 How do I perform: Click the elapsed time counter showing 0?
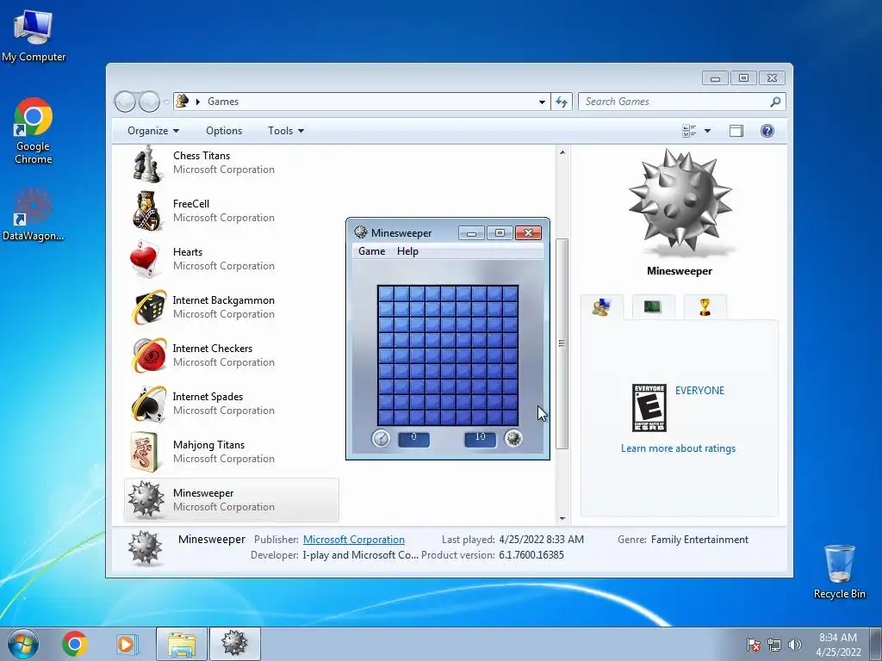coord(414,439)
